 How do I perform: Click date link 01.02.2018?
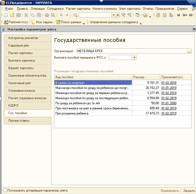169,82
